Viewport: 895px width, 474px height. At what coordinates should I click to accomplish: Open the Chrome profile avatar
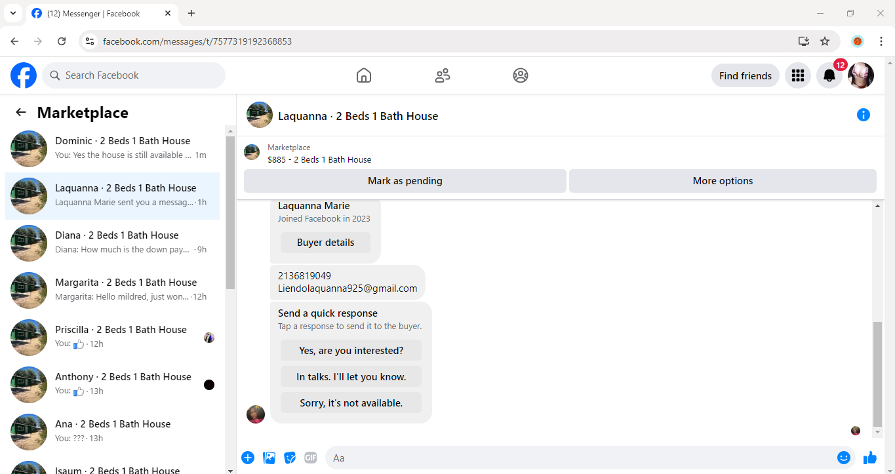point(858,41)
